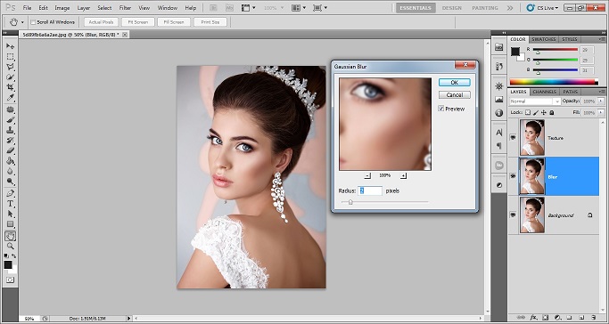The height and width of the screenshot is (324, 609).
Task: Click Cancel in Gaussian Blur dialog
Action: 455,94
